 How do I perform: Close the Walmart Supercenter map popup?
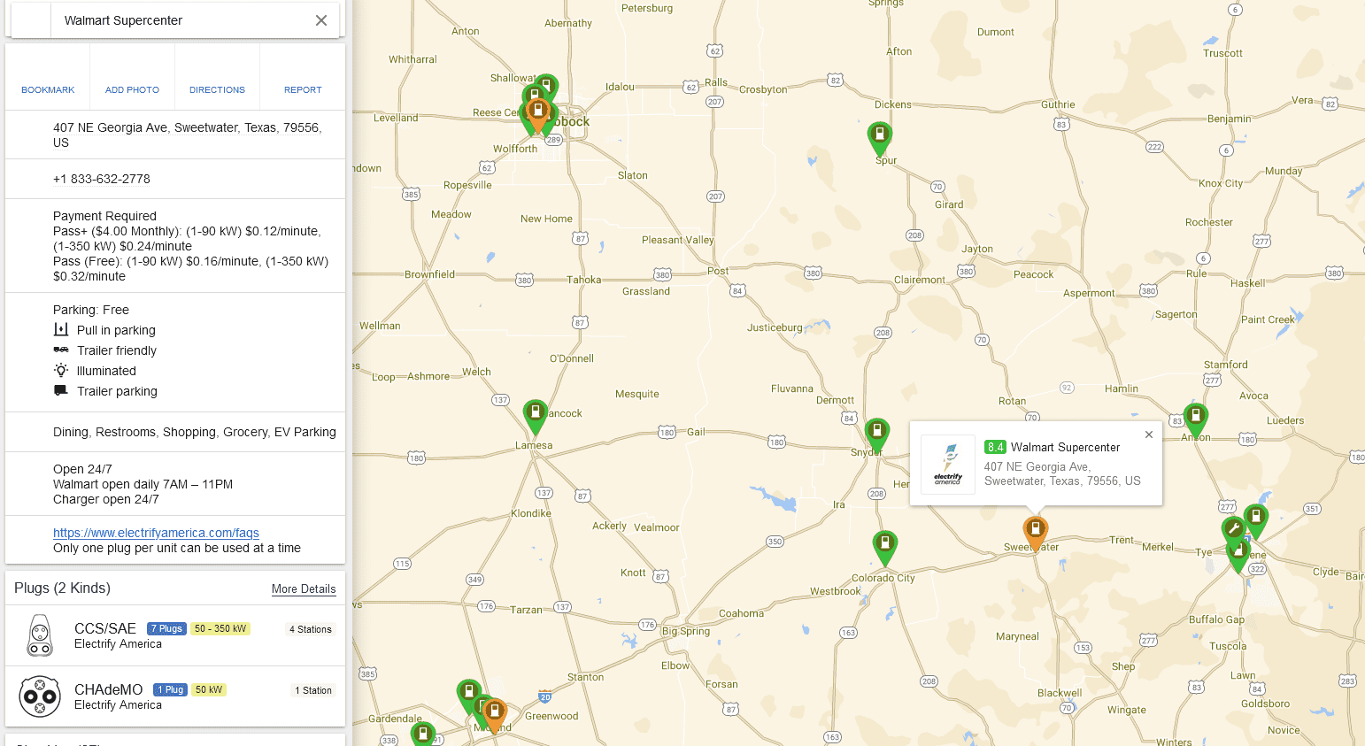pyautogui.click(x=1149, y=435)
